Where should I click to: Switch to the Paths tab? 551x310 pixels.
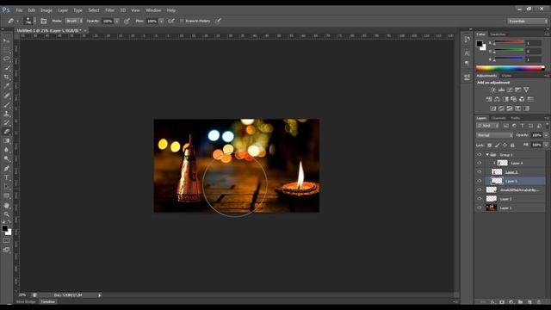[515, 118]
